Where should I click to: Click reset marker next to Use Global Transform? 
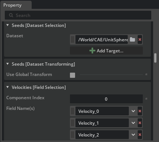[146, 75]
